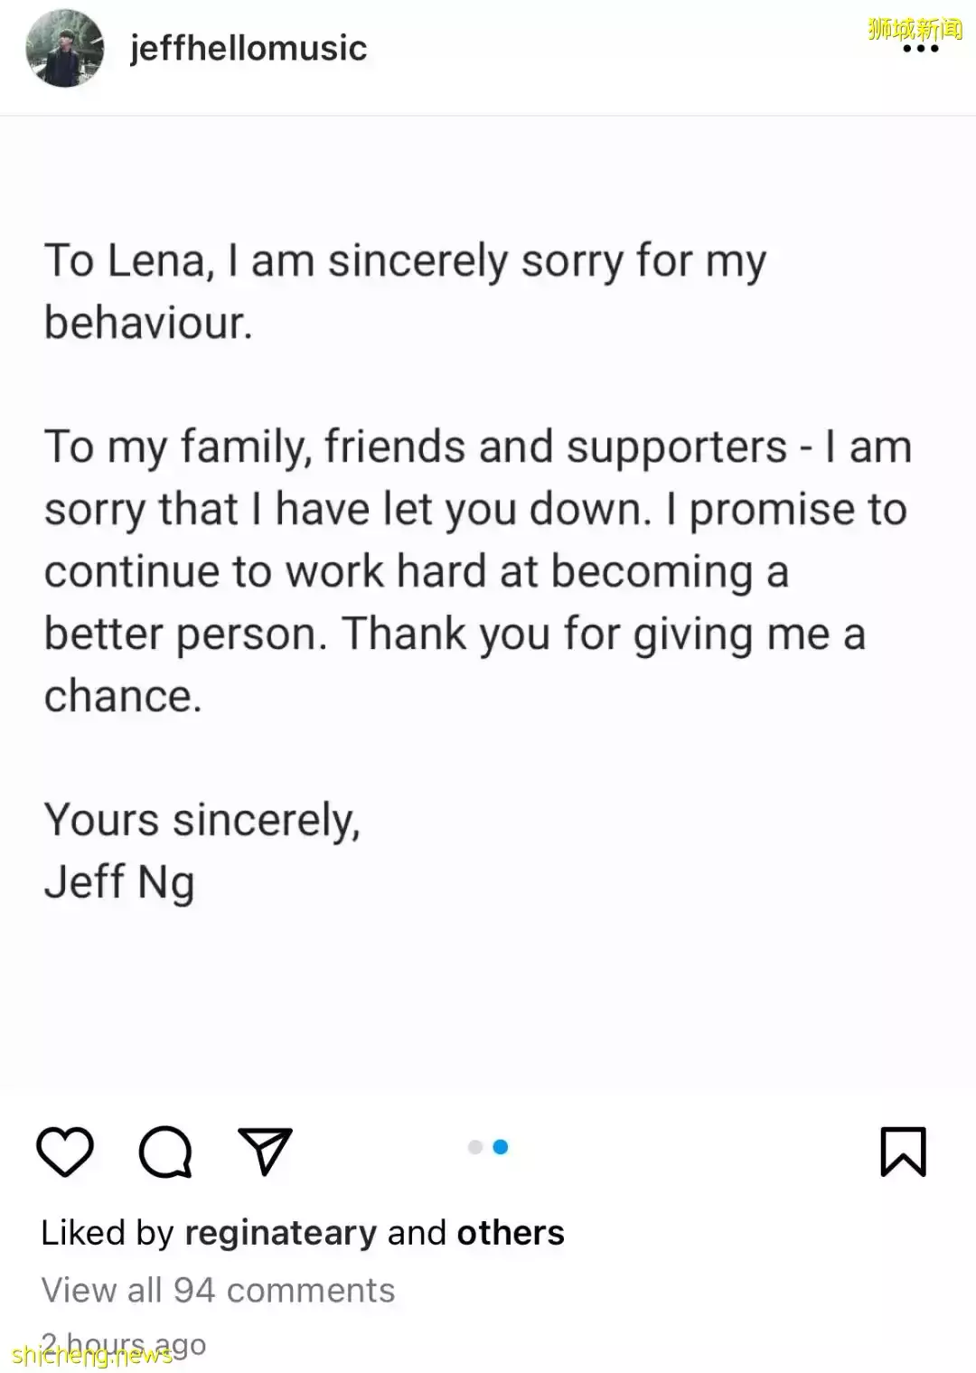The height and width of the screenshot is (1373, 976).
Task: Like the post with the heart icon
Action: click(x=65, y=1152)
